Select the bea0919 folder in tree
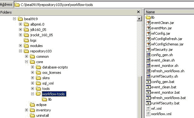The width and height of the screenshot is (194, 118). tap(28, 19)
